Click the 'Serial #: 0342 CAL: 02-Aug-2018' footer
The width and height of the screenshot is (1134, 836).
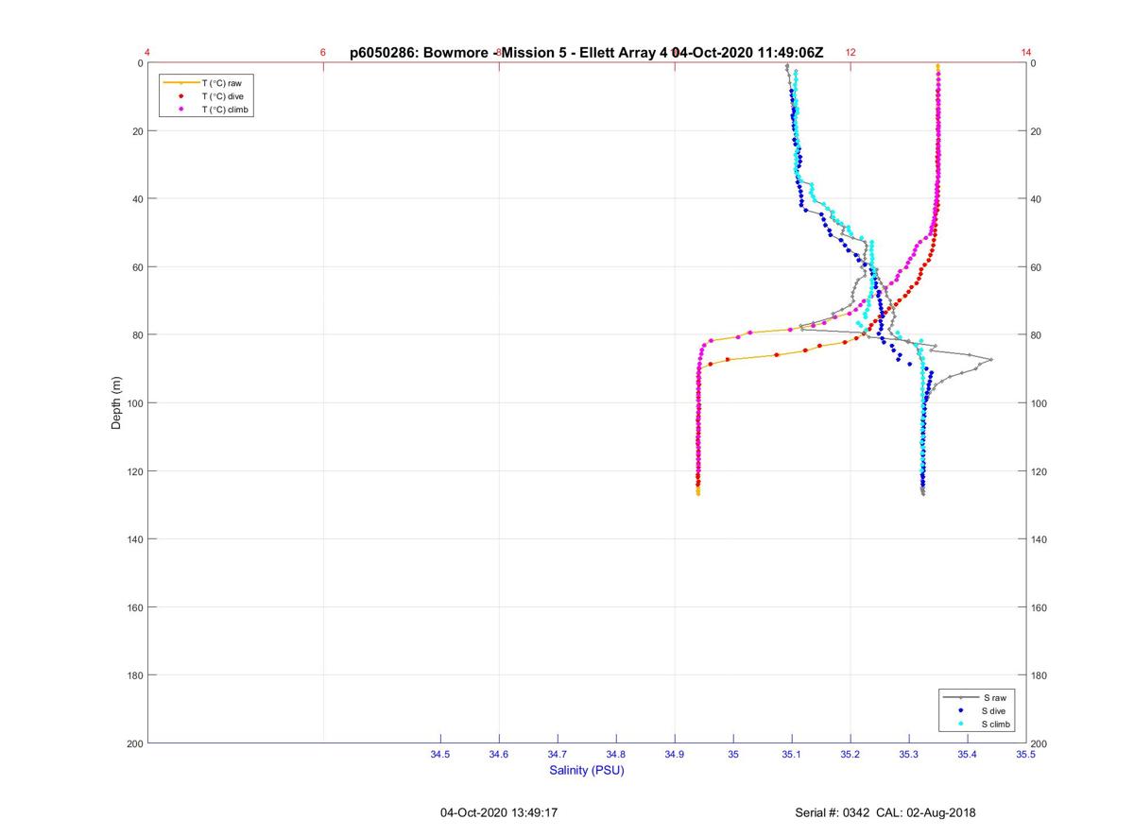point(885,812)
